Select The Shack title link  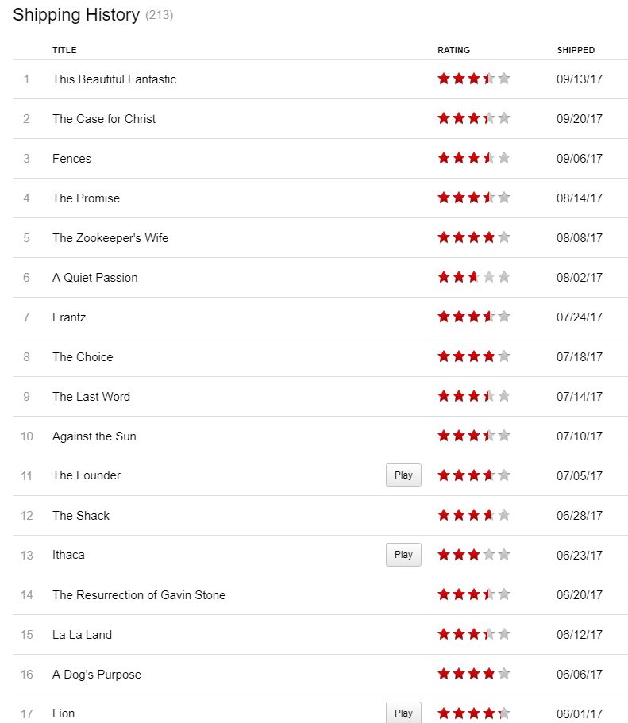81,516
